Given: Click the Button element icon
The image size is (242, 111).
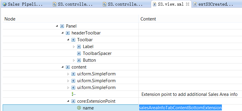Looking at the screenshot, I should (79, 60).
